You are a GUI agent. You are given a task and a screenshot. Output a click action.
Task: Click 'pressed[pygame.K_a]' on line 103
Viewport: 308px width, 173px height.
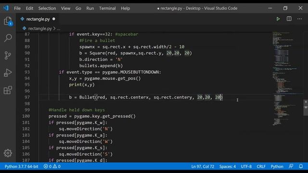point(80,135)
